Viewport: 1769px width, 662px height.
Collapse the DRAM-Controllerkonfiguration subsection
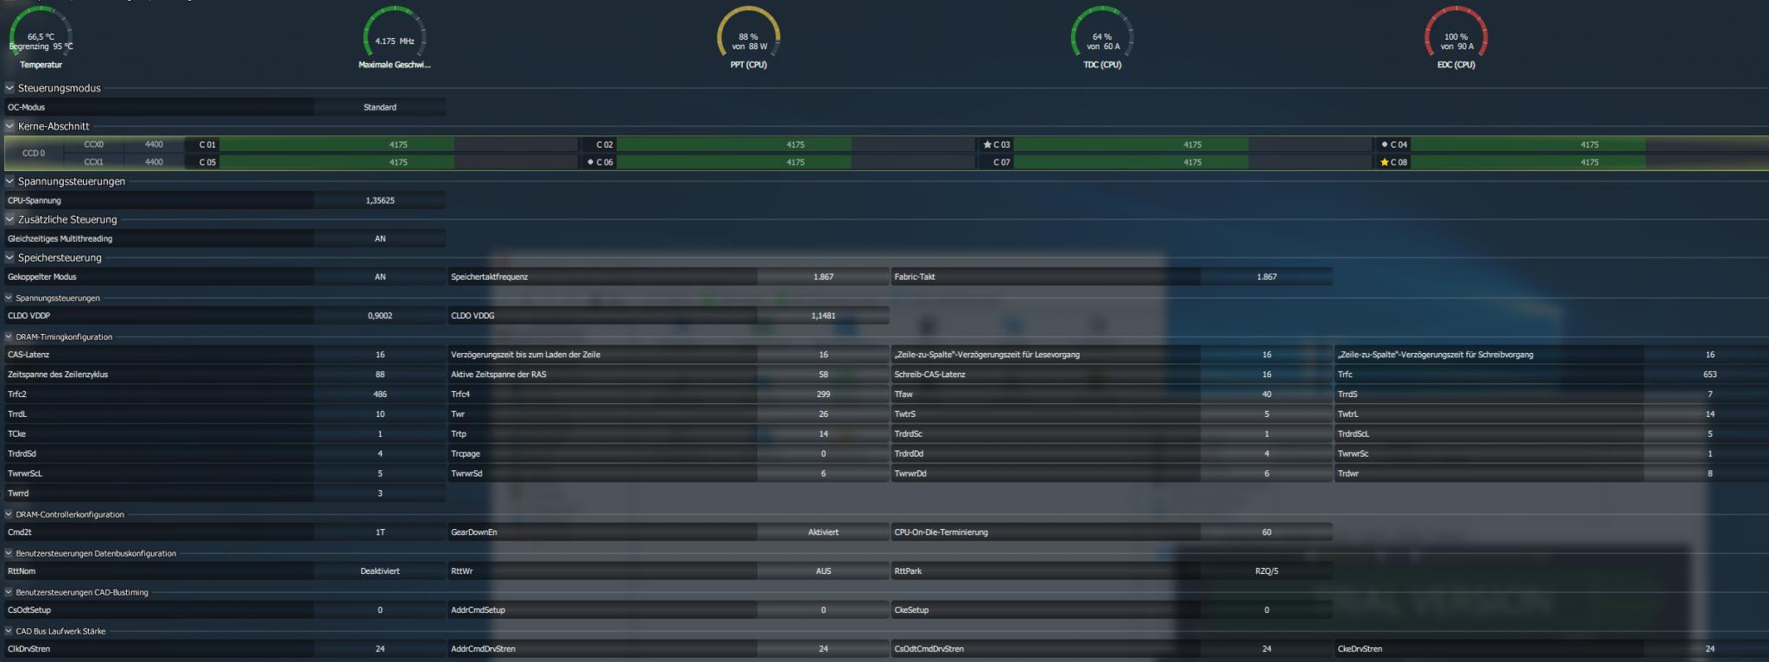9,514
